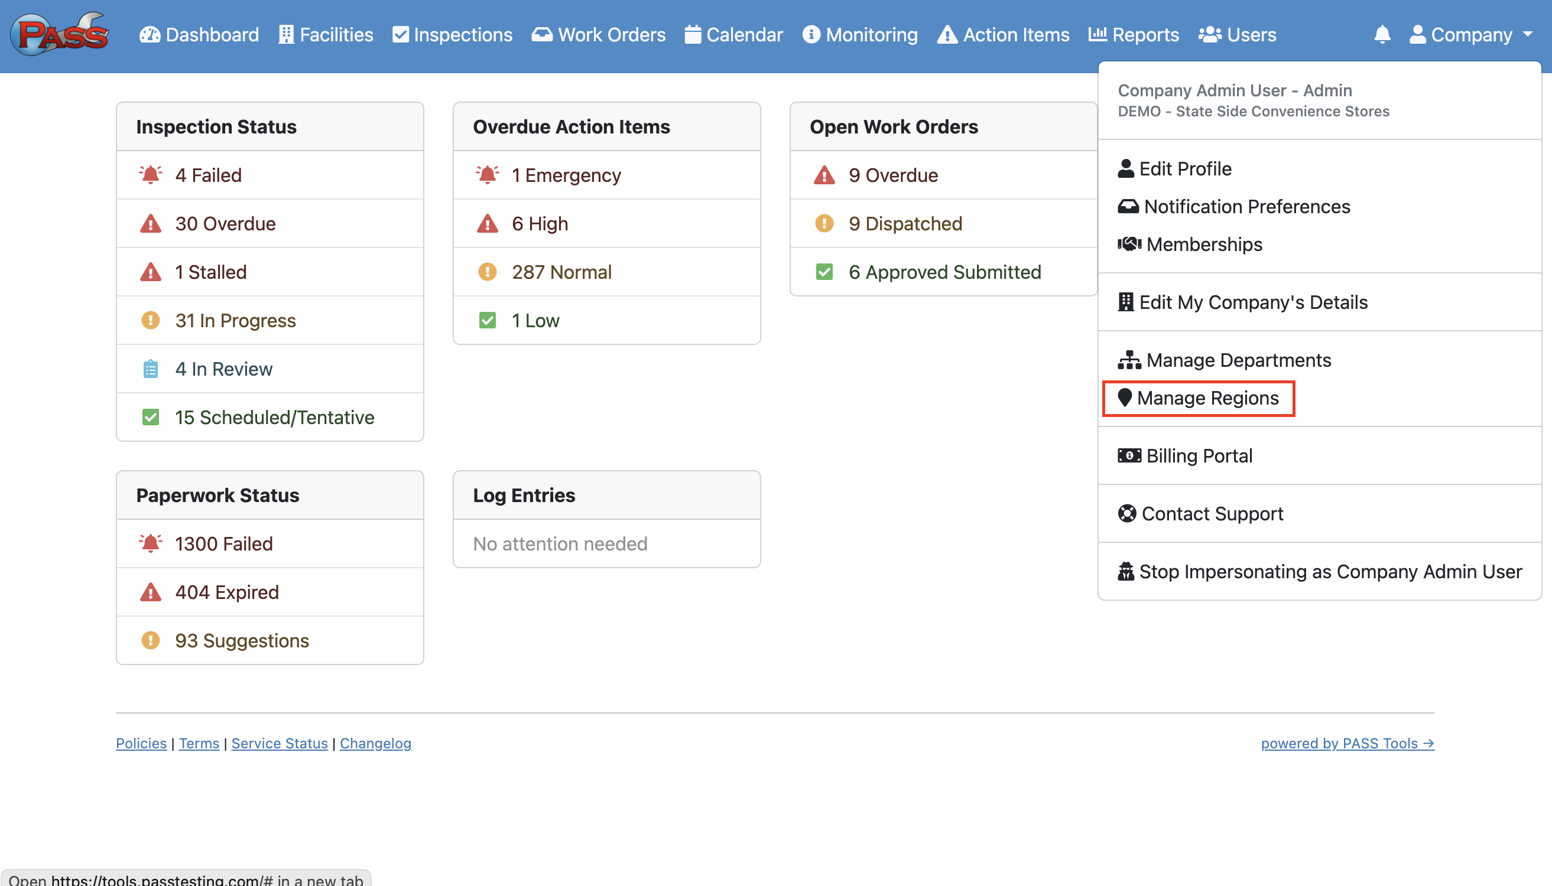The image size is (1552, 886).
Task: Collapse the Company dropdown caret
Action: (1528, 34)
